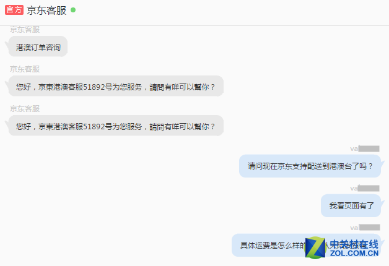This screenshot has width=389, height=266.
Task: Click the 京东客服 sender label above first greeting
Action: pos(25,69)
